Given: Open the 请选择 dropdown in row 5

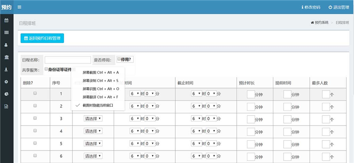Looking at the screenshot, I should click(x=93, y=144).
